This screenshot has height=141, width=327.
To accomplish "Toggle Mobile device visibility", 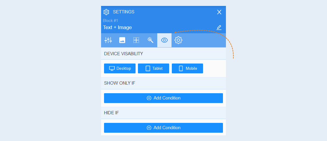I will [x=187, y=68].
